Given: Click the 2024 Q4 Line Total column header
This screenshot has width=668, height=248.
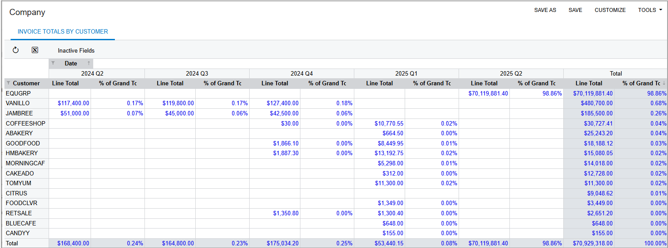Looking at the screenshot, I should [275, 83].
